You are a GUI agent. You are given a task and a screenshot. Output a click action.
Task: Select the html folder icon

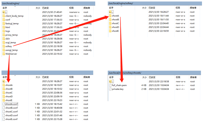(4, 27)
